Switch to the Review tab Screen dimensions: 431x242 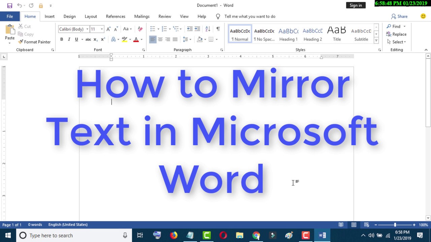click(x=165, y=16)
